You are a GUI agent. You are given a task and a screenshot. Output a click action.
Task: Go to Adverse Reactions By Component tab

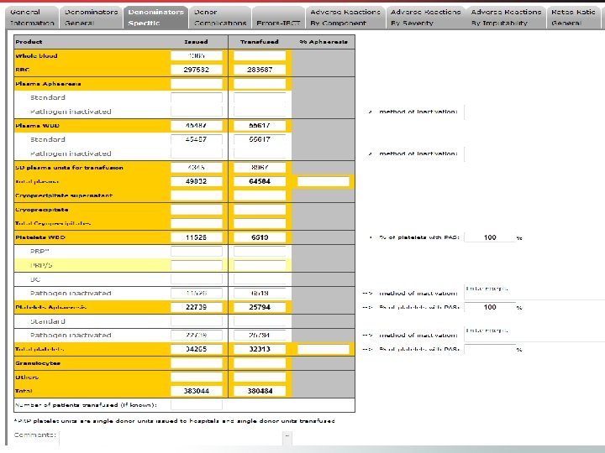point(345,18)
